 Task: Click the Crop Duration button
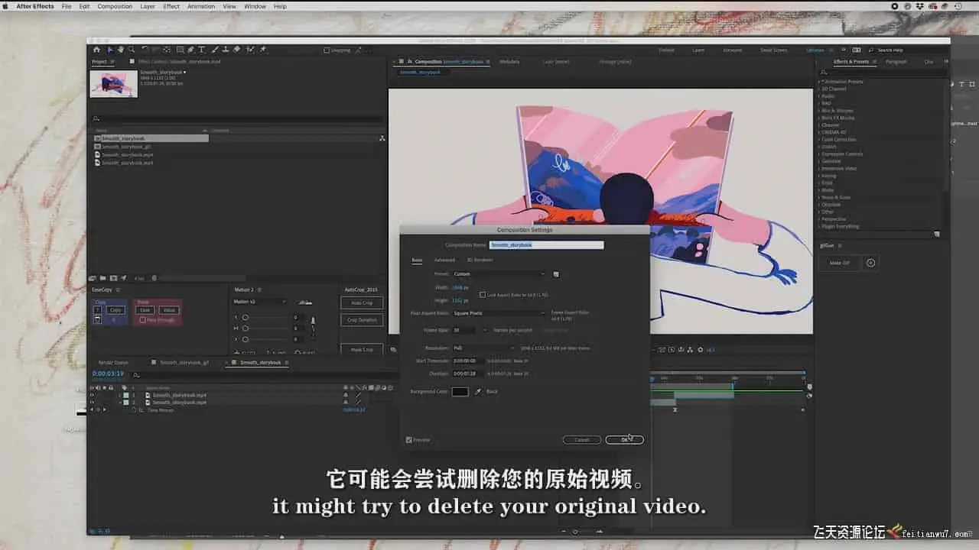[362, 320]
